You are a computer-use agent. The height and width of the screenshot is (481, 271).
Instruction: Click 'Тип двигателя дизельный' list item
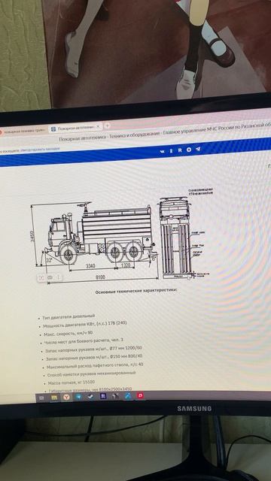[x=69, y=316]
